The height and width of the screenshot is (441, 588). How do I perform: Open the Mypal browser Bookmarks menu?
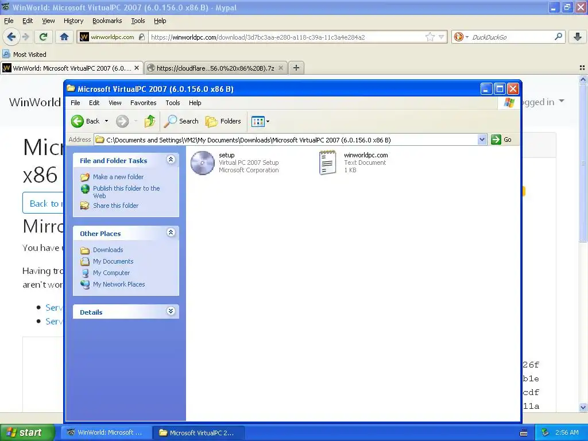click(107, 21)
